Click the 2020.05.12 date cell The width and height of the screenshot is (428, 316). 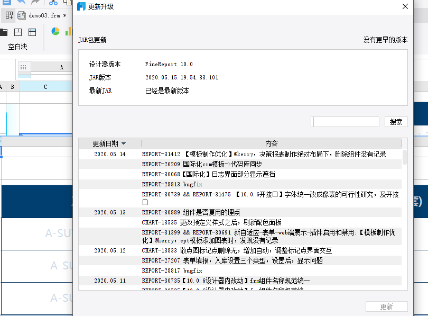click(x=110, y=250)
